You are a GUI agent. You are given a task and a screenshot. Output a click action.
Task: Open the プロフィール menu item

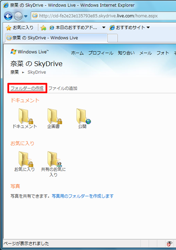(101, 53)
